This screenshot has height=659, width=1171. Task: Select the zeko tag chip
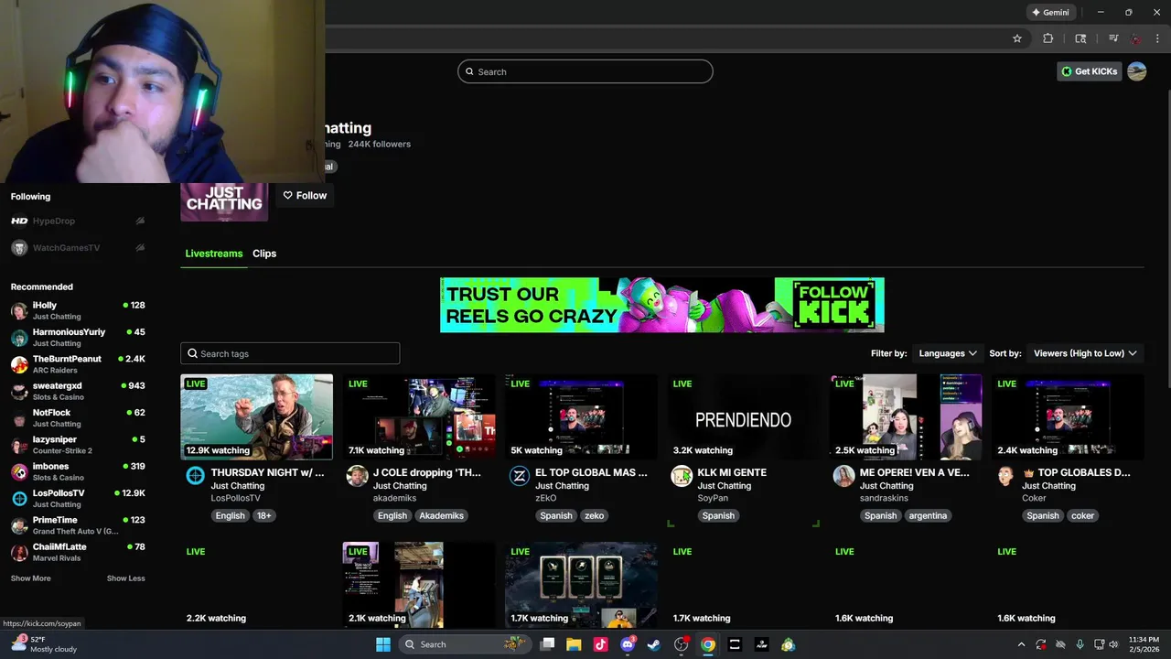(x=595, y=515)
